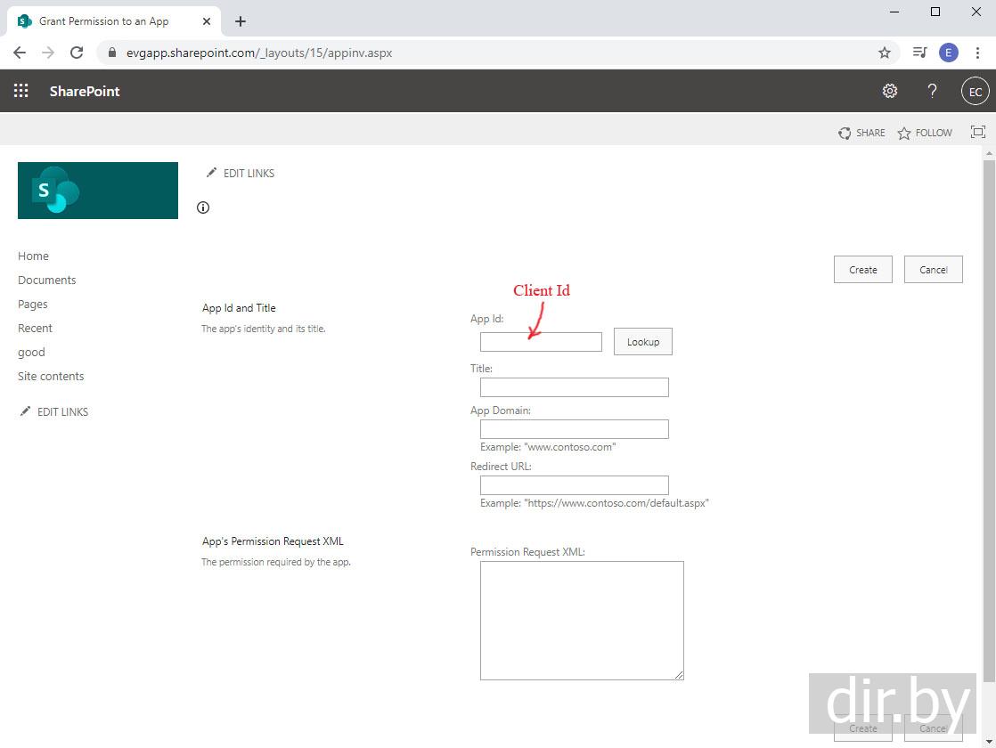
Task: Click the scrollbar down arrow
Action: [989, 742]
